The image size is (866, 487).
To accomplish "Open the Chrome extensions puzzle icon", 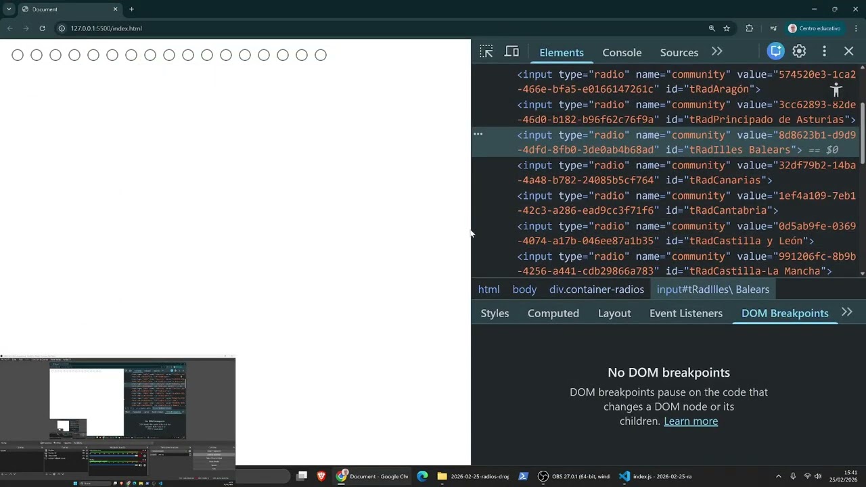I will coord(749,28).
